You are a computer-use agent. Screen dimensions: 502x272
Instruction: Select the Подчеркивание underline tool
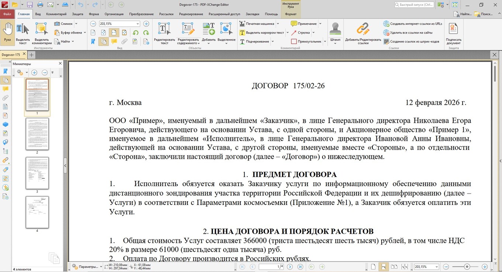click(254, 41)
